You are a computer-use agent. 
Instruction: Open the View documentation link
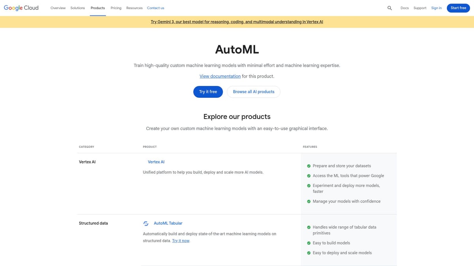[x=220, y=76]
